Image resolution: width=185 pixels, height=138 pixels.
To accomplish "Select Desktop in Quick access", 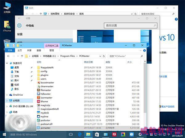I will coord(17,67).
